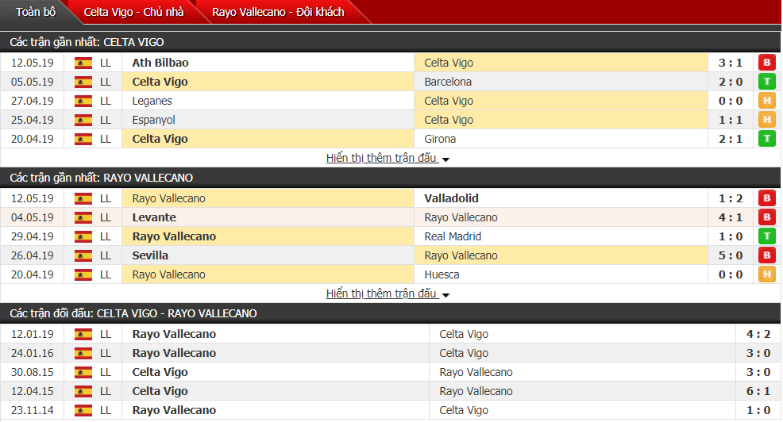
Task: Click LL league label in Sevilla row
Action: tap(106, 255)
